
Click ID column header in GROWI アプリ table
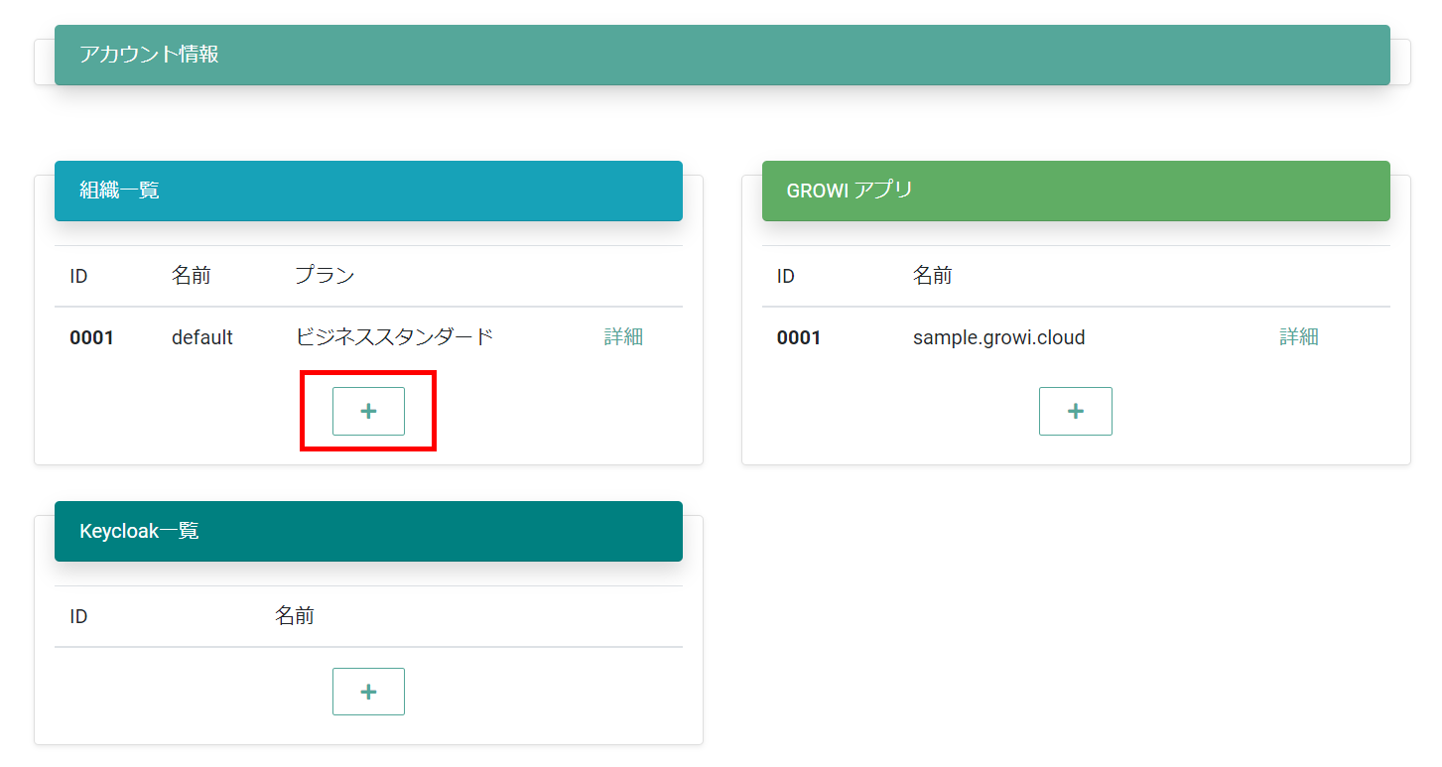pos(786,276)
